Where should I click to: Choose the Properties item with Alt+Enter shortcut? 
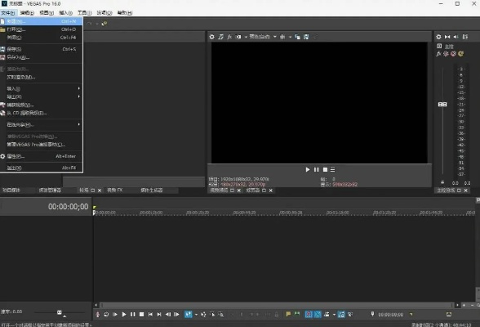(x=42, y=156)
